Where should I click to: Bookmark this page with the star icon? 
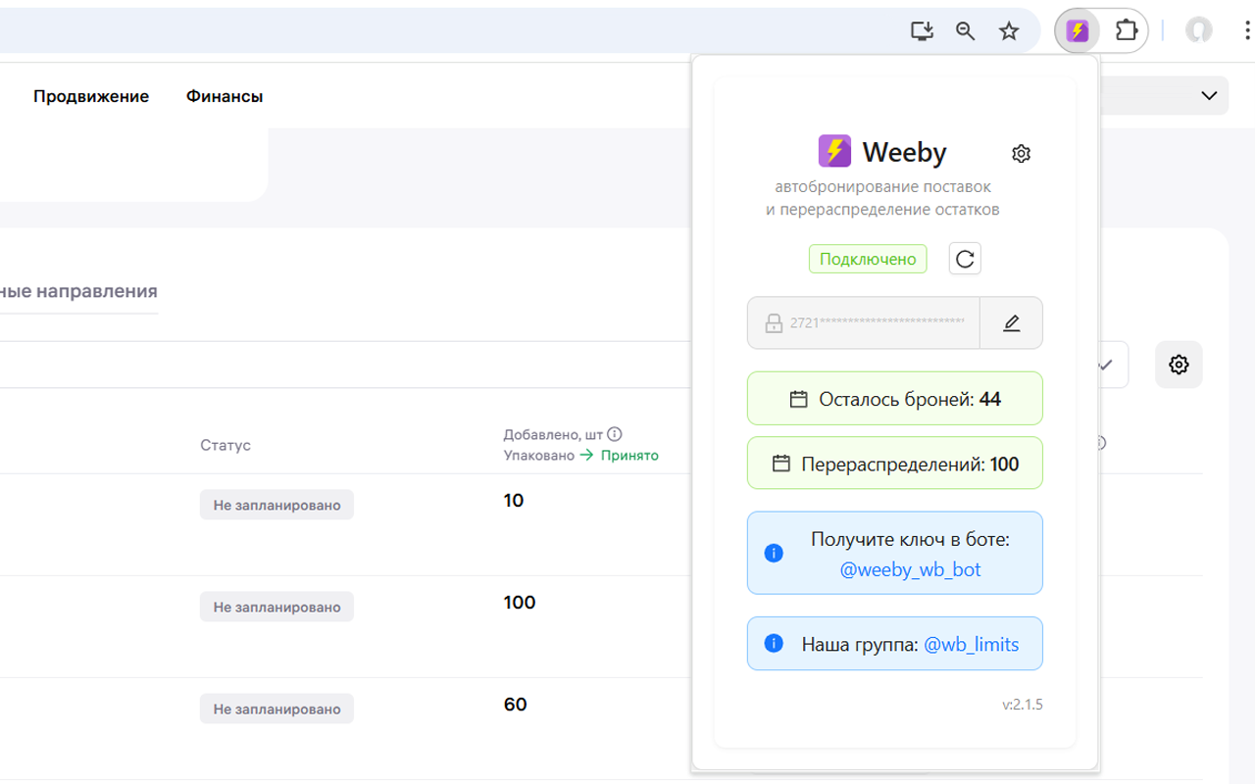tap(1009, 31)
